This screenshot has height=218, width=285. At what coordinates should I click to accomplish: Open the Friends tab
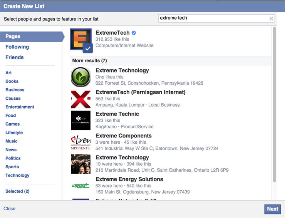tap(15, 57)
